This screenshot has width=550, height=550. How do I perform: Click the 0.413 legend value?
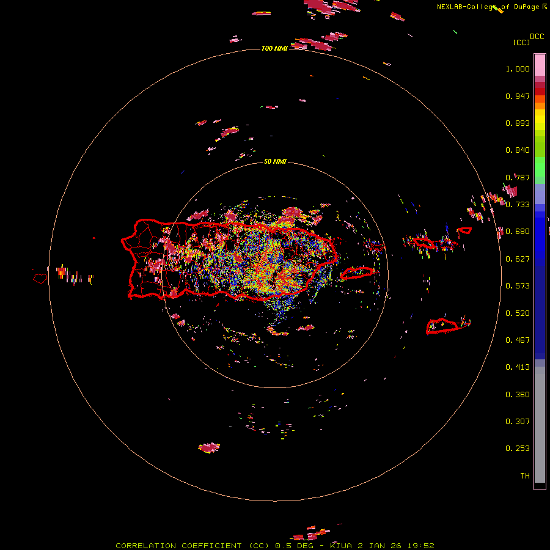[518, 367]
